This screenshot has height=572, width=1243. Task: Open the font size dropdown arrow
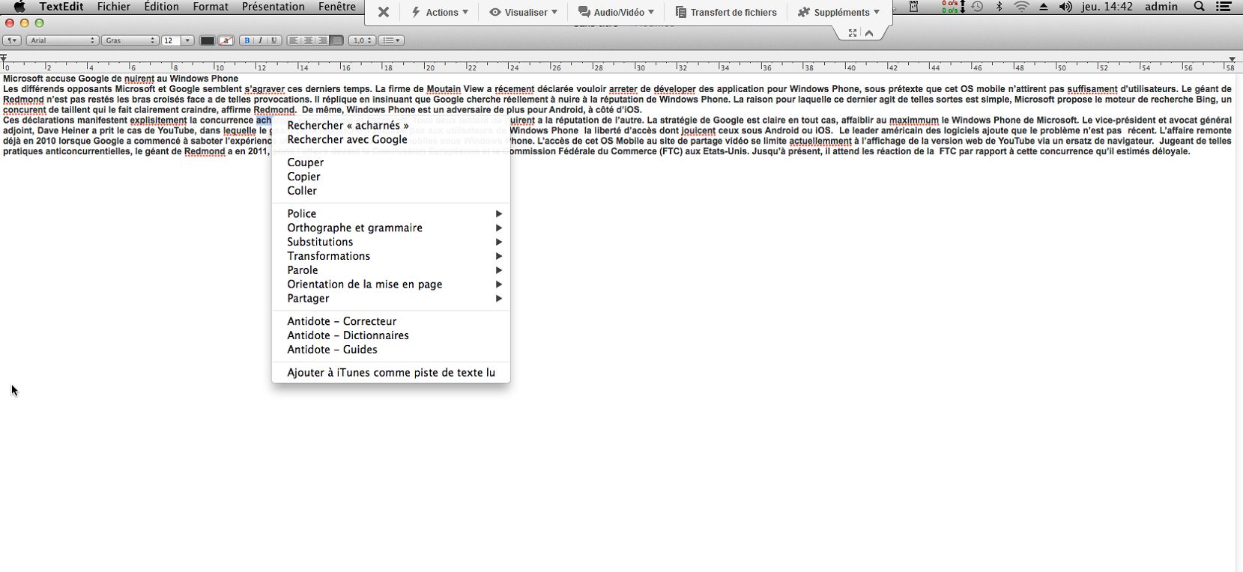pyautogui.click(x=188, y=40)
